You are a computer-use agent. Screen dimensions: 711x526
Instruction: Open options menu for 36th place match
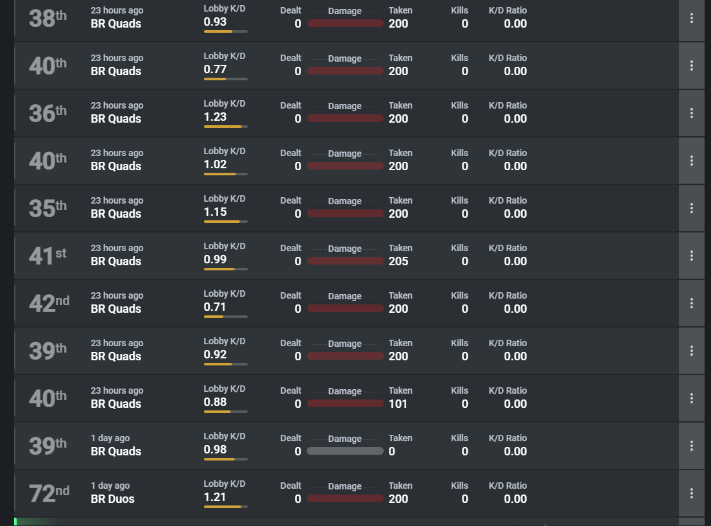(x=691, y=113)
